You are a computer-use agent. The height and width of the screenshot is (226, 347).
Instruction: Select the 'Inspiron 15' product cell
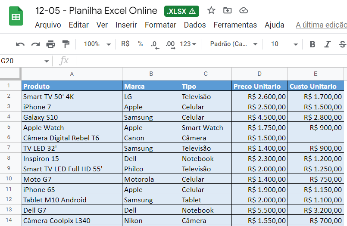tap(72, 158)
